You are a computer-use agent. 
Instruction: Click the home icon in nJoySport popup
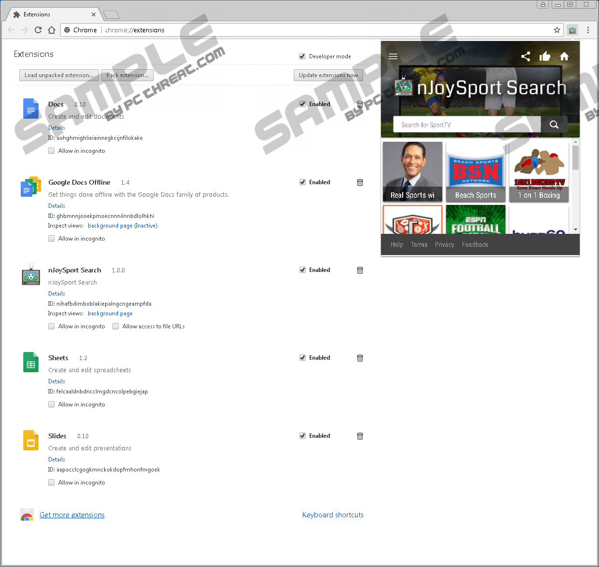pyautogui.click(x=564, y=56)
